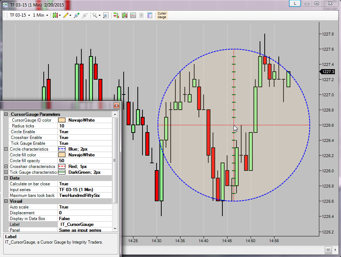Expand Circle characteristics property group

6,149
